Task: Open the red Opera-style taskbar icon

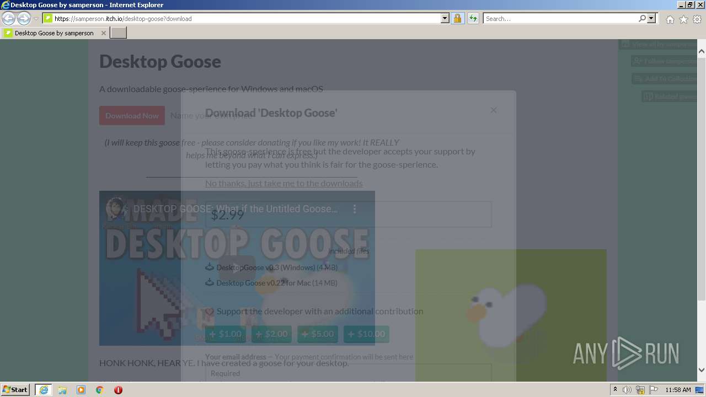Action: point(118,390)
